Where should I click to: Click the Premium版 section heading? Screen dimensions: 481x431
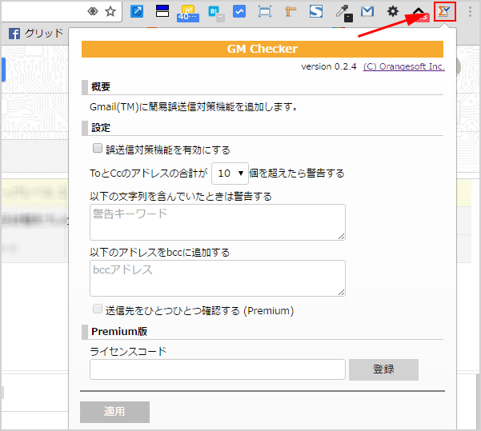(119, 331)
